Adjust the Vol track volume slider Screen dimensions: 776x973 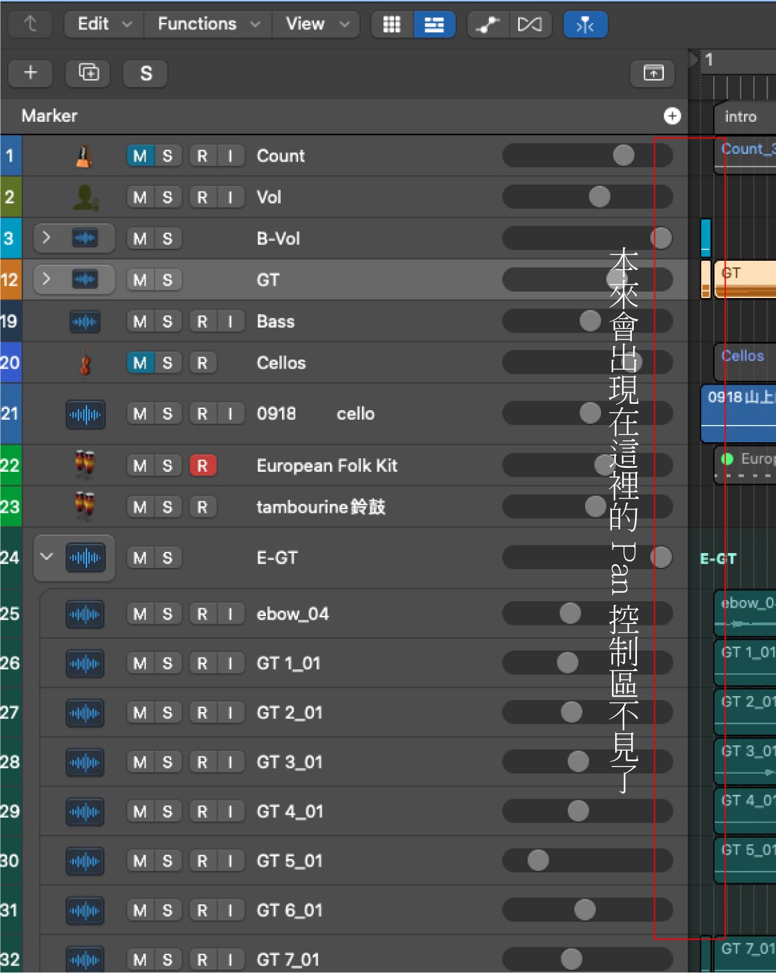click(599, 197)
